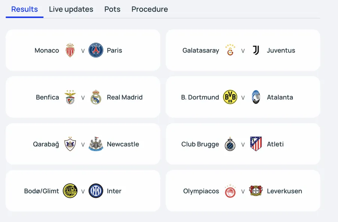The image size is (338, 222).
Task: Click the Monaco club crest
Action: (70, 50)
